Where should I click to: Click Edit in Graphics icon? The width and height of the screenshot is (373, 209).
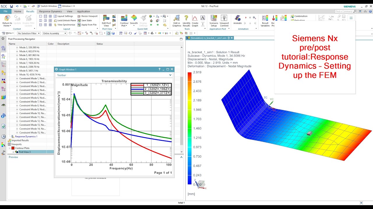[x=177, y=18]
